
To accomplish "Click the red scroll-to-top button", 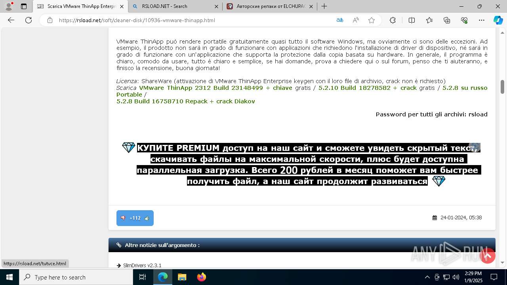I will [x=488, y=256].
